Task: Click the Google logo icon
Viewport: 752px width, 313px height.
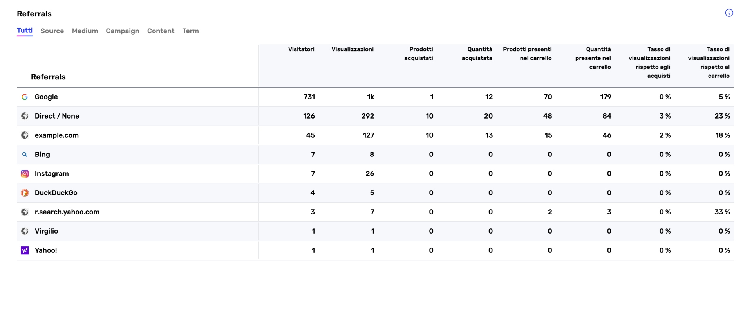Action: coord(25,97)
